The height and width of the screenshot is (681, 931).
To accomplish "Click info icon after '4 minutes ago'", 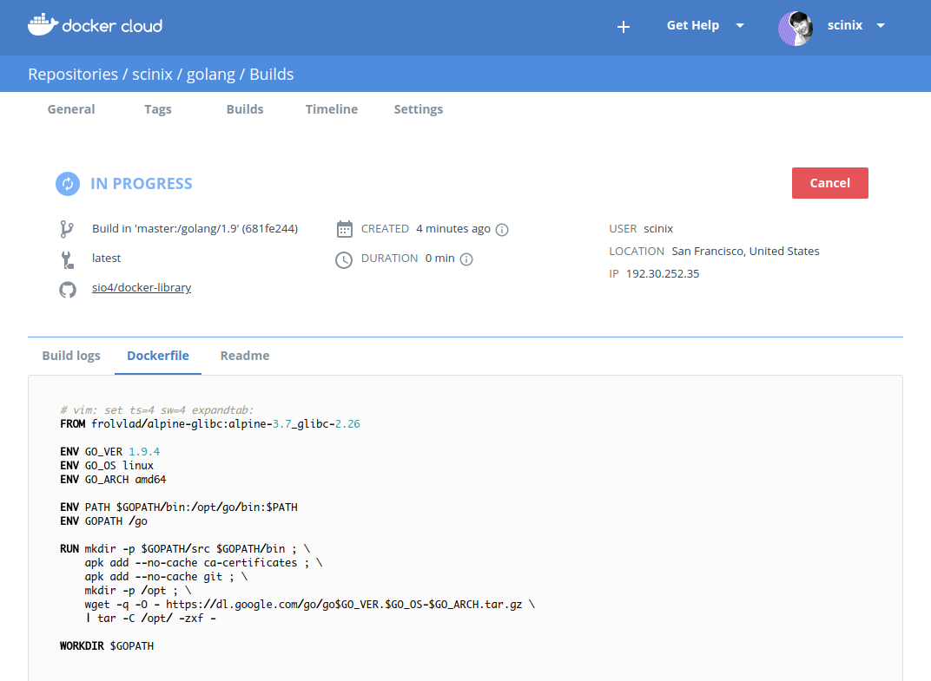I will coord(502,230).
